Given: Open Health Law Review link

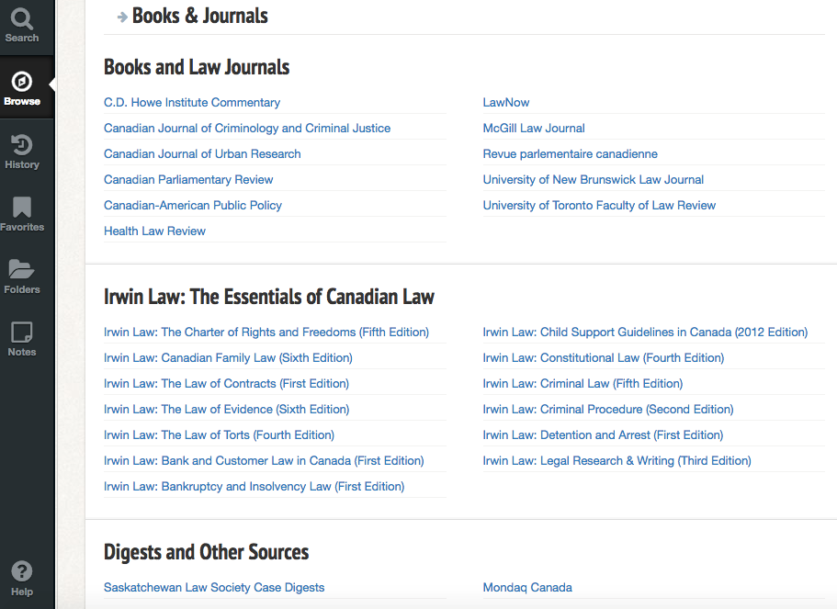Looking at the screenshot, I should coord(154,231).
